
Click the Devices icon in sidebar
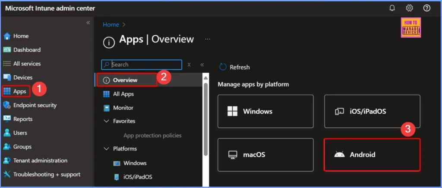7,77
